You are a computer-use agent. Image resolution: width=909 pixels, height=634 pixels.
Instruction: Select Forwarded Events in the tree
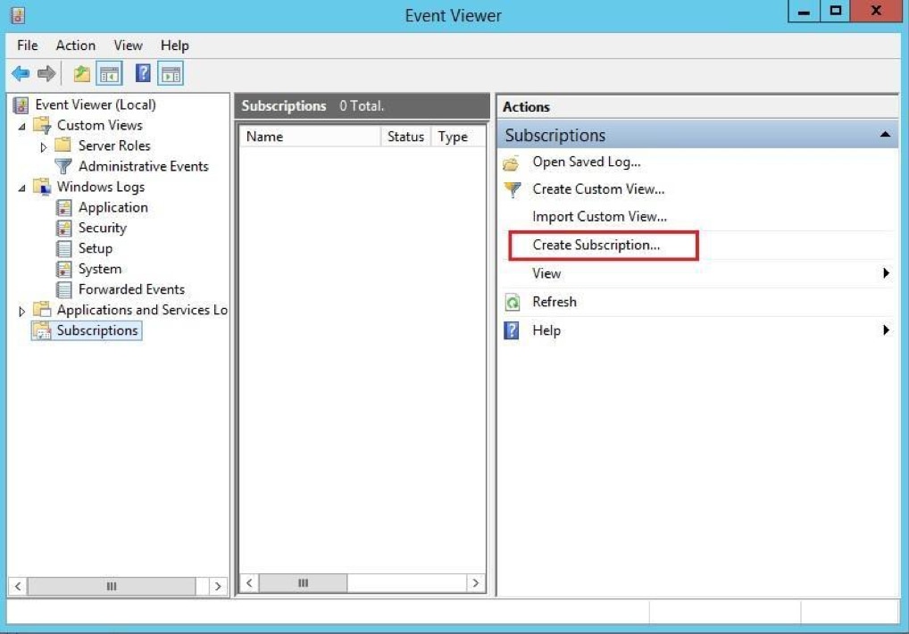click(131, 289)
